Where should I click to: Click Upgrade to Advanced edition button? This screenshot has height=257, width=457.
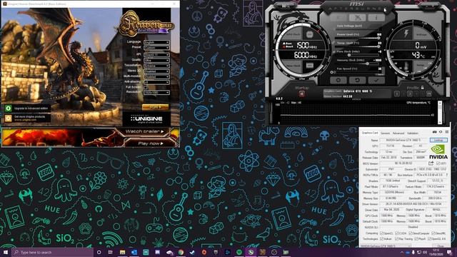coord(27,108)
